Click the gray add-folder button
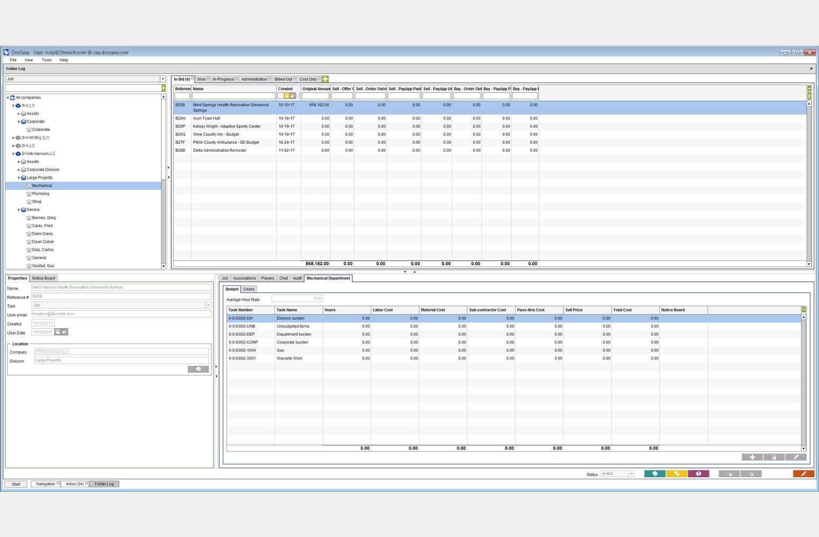Image resolution: width=819 pixels, height=537 pixels. coord(729,474)
